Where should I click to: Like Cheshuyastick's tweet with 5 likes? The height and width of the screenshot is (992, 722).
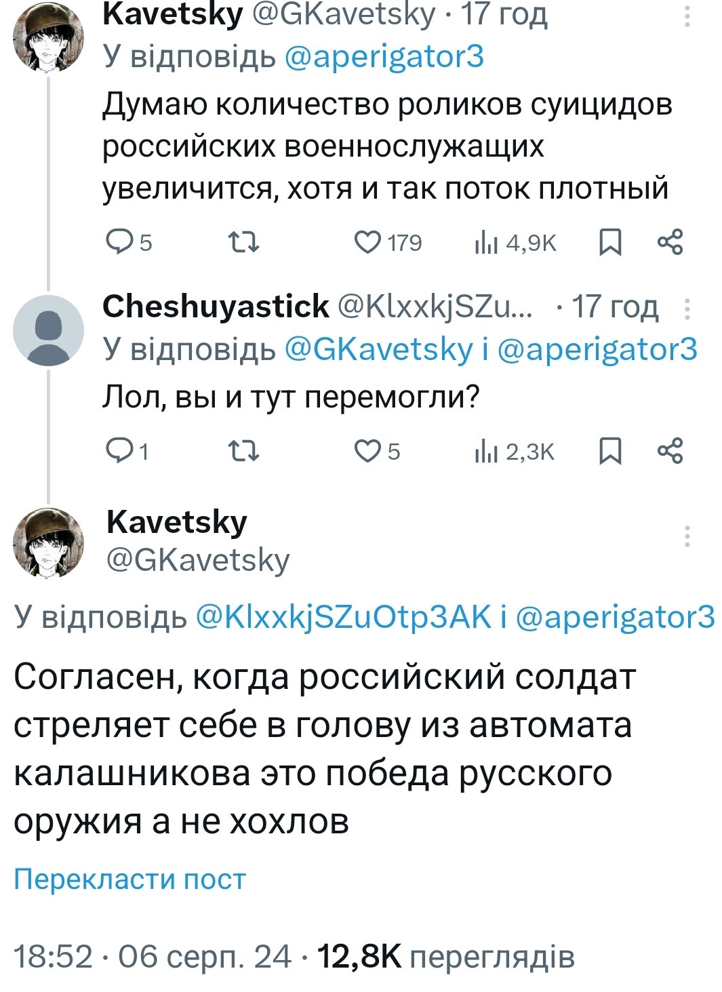click(x=368, y=451)
